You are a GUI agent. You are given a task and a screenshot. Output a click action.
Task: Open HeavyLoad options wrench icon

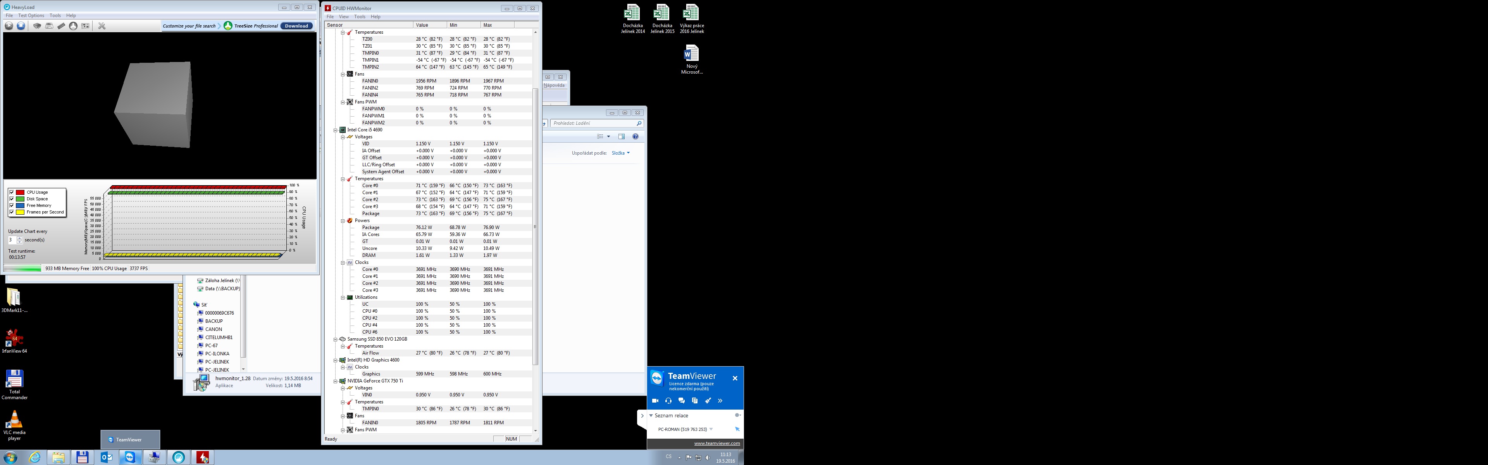pos(102,26)
